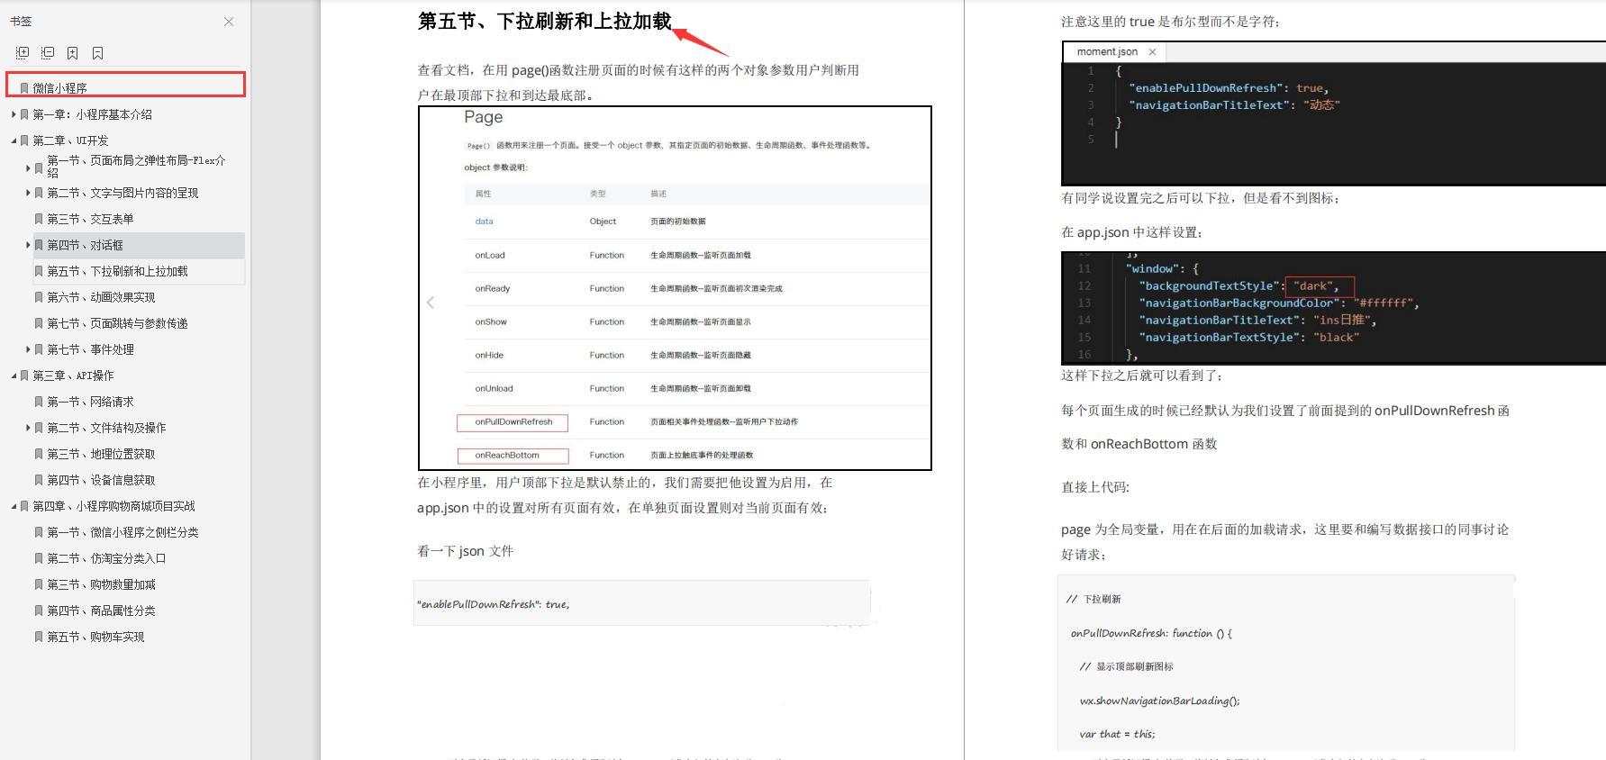Go to 第五节、购物车实现 bookmark

[95, 637]
